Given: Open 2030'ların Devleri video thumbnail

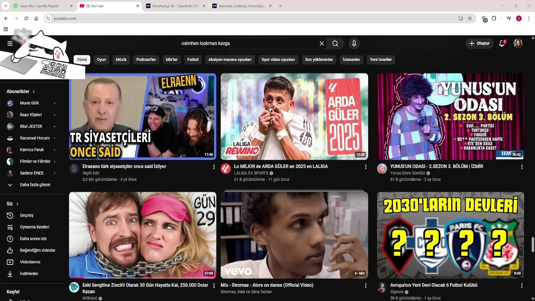Looking at the screenshot, I should [450, 235].
